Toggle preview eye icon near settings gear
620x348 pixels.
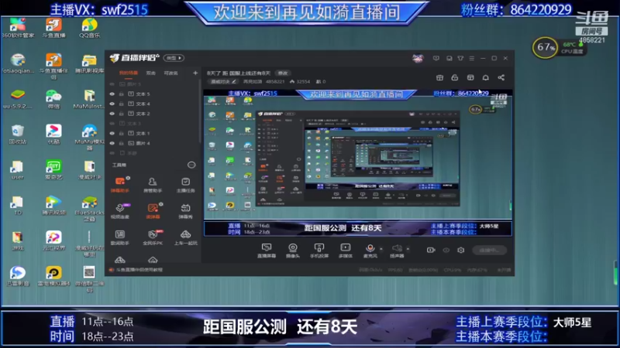point(446,250)
